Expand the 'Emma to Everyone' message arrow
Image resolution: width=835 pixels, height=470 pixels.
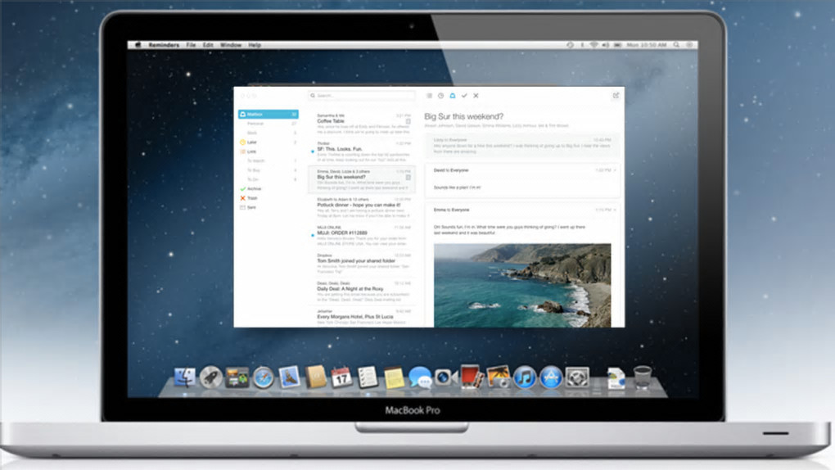pos(615,210)
